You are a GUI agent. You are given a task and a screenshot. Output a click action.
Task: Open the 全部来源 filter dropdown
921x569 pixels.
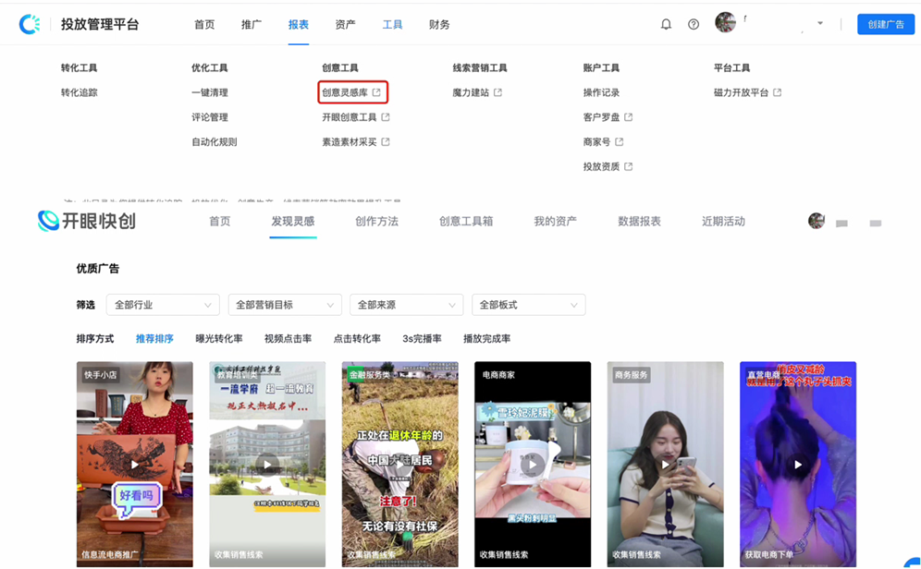(x=405, y=304)
